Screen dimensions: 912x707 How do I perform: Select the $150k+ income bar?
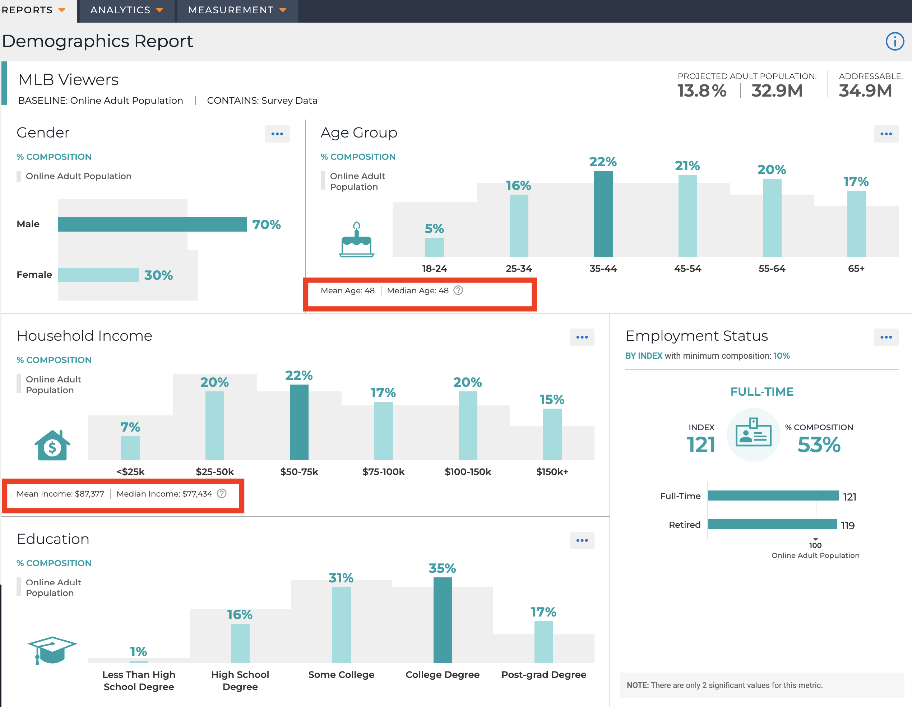[x=552, y=434]
